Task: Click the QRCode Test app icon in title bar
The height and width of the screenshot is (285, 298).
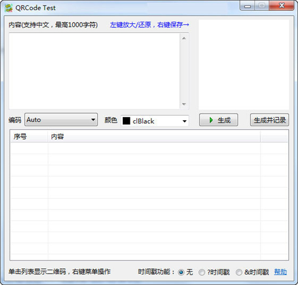Action: [8, 8]
